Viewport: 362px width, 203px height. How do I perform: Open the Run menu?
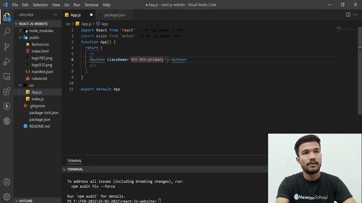click(x=77, y=5)
